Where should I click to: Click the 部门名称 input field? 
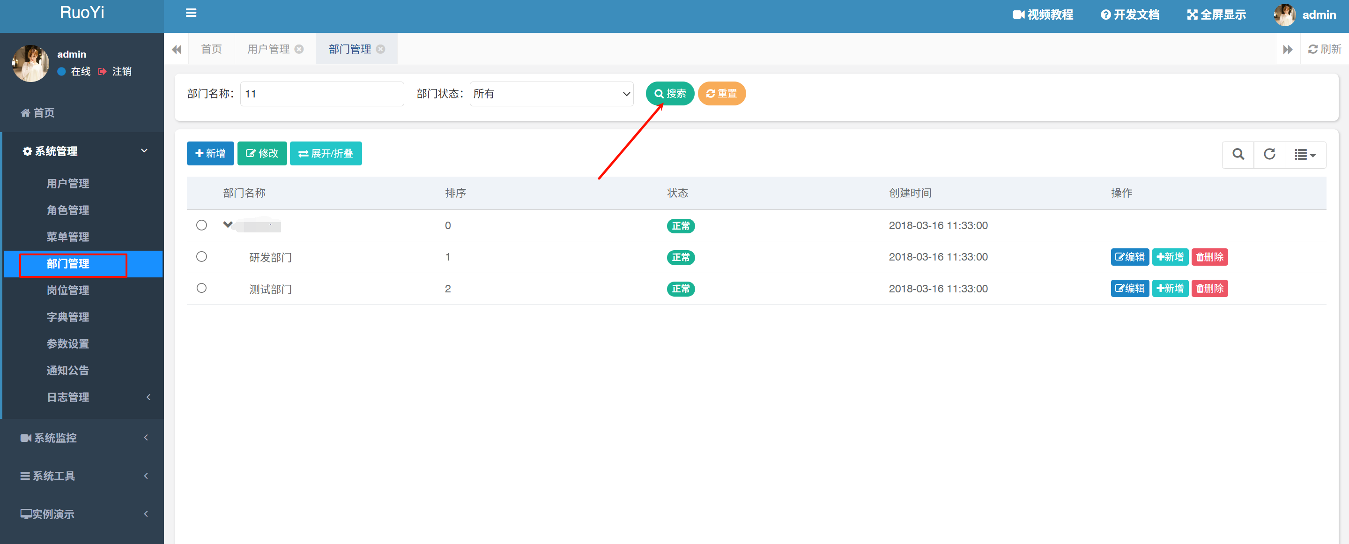321,94
